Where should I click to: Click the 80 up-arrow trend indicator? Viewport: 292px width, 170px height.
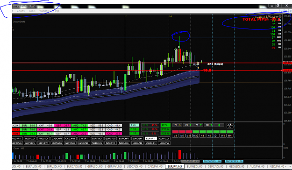click(208, 125)
